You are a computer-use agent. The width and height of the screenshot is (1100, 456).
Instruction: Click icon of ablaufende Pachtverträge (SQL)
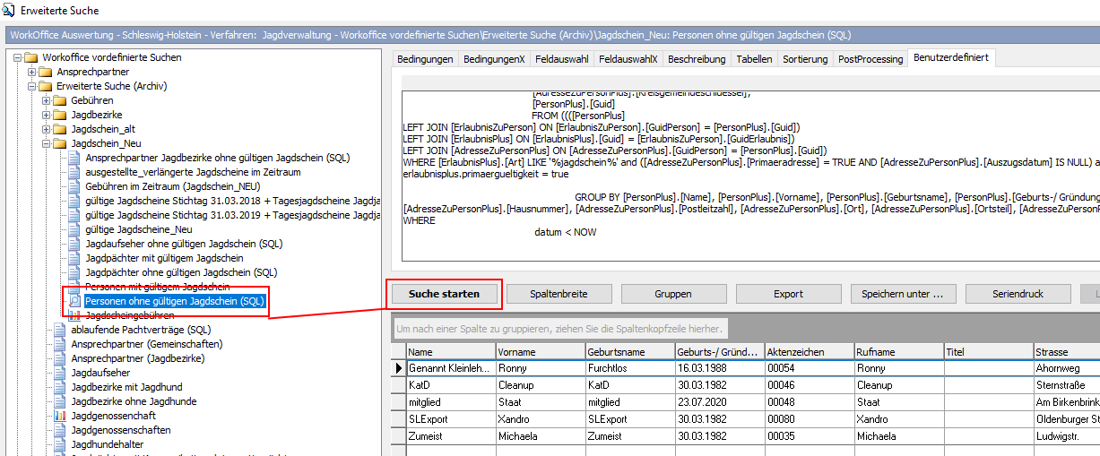(x=61, y=330)
